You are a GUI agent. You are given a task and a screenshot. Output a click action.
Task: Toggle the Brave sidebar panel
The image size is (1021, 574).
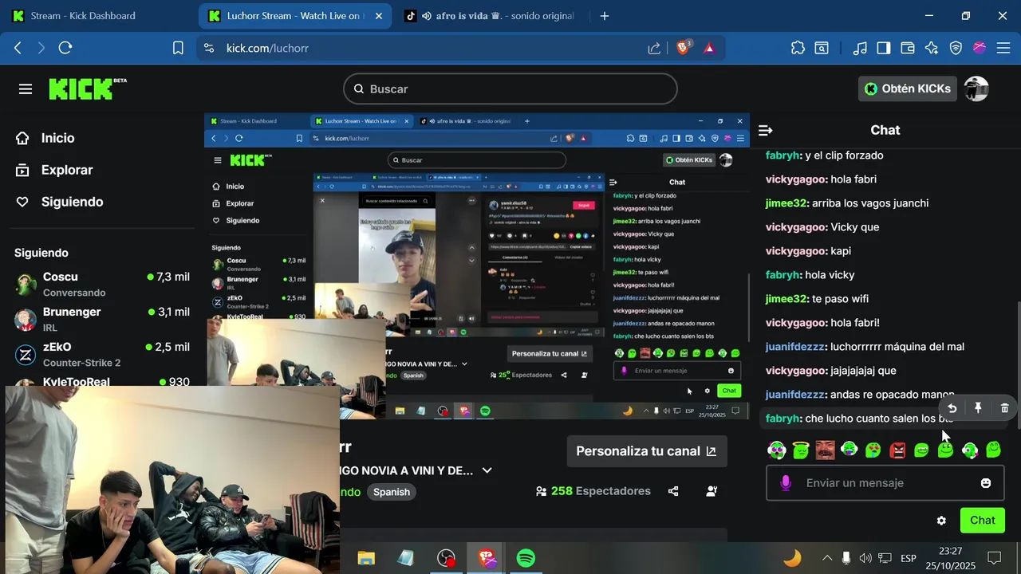(883, 48)
